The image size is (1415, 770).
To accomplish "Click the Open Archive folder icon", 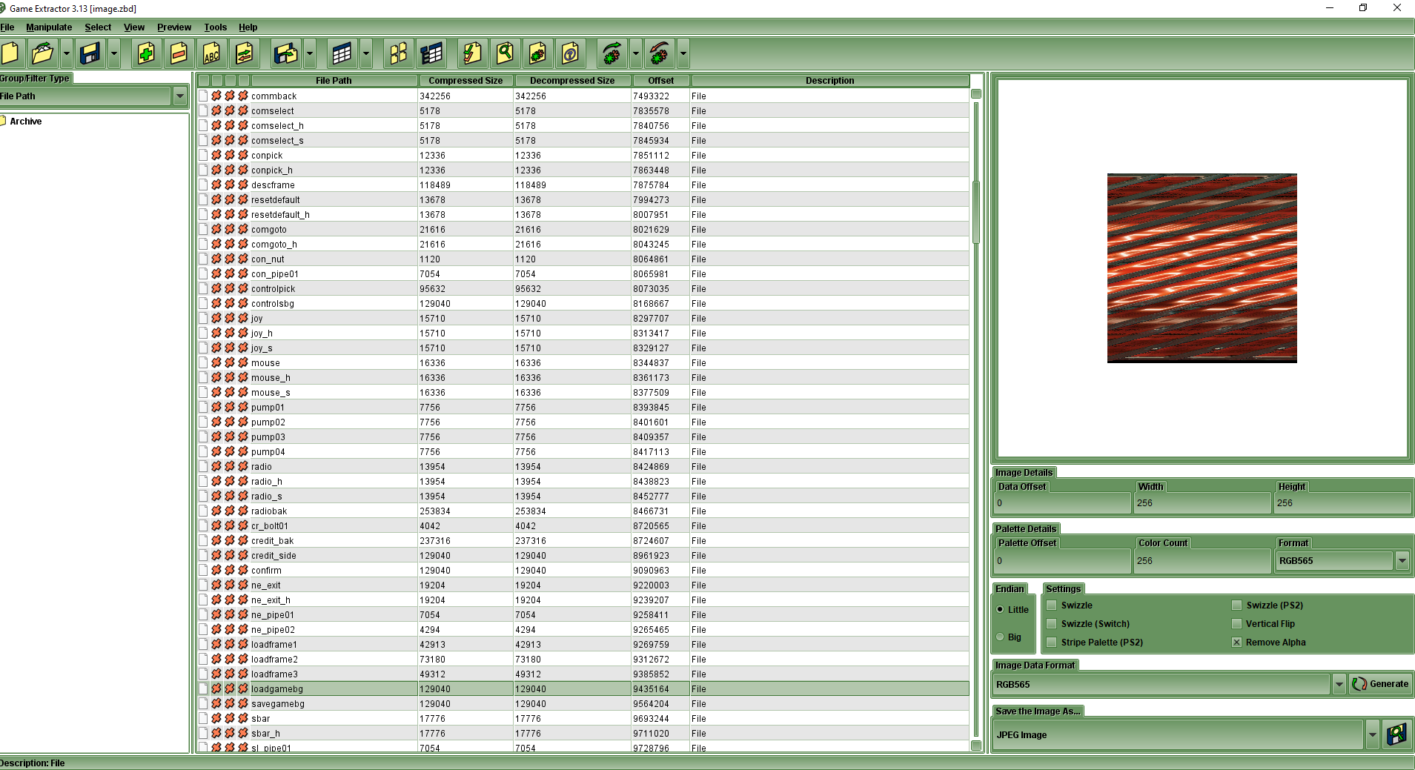I will (x=43, y=53).
